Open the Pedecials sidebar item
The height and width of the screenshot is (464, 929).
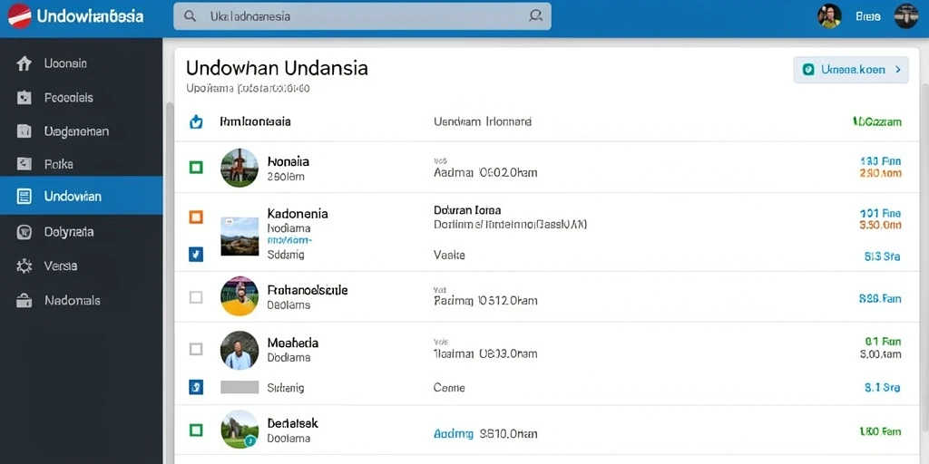point(81,98)
